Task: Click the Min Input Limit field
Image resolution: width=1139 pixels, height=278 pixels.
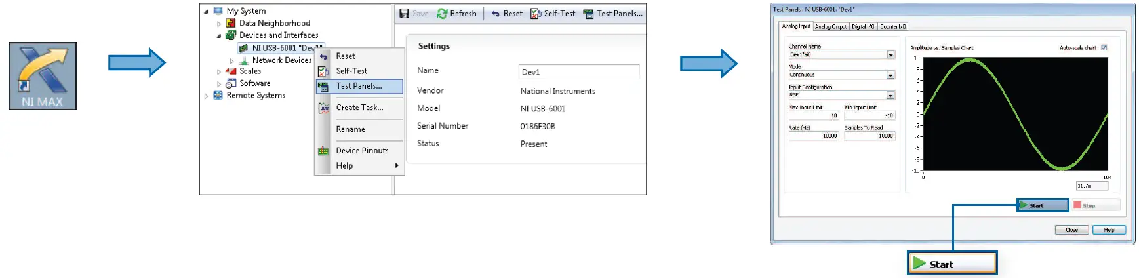Action: [x=869, y=116]
